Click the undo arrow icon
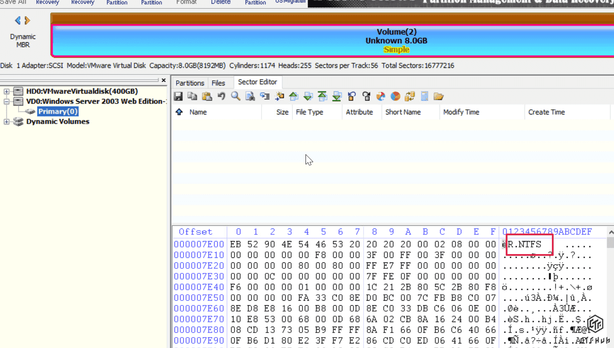The image size is (614, 348). 222,96
